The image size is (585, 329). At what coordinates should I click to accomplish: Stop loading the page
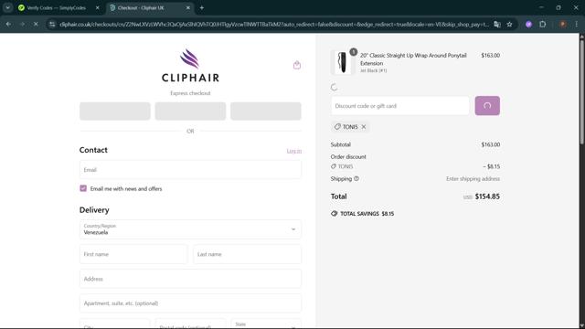point(36,25)
